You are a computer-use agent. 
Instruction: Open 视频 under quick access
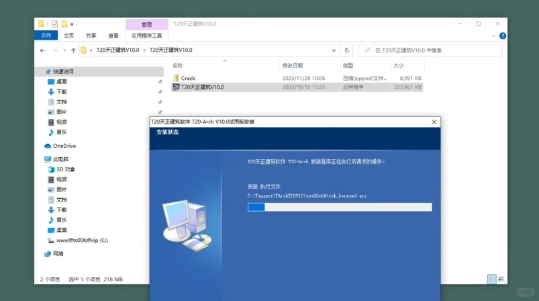(62, 122)
